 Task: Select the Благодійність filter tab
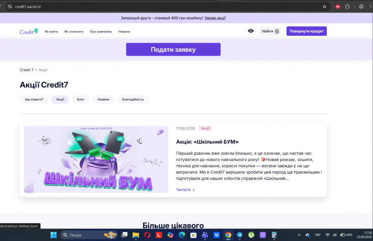133,99
